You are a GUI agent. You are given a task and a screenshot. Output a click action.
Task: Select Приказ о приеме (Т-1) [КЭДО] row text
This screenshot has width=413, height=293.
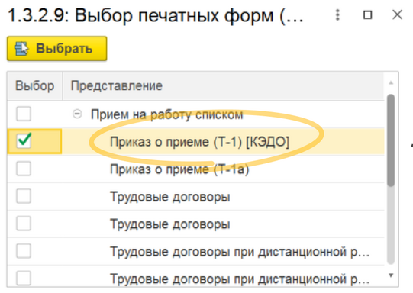point(199,142)
